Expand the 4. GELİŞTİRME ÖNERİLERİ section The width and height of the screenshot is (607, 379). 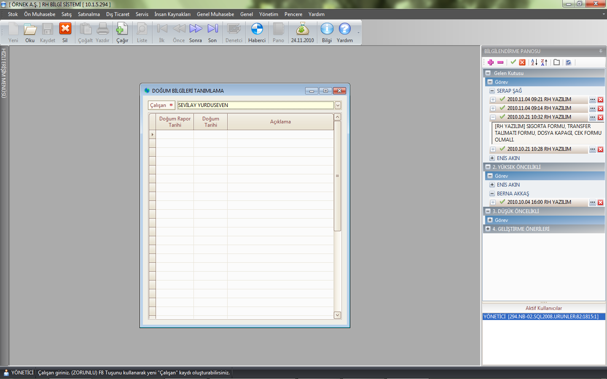pos(488,229)
